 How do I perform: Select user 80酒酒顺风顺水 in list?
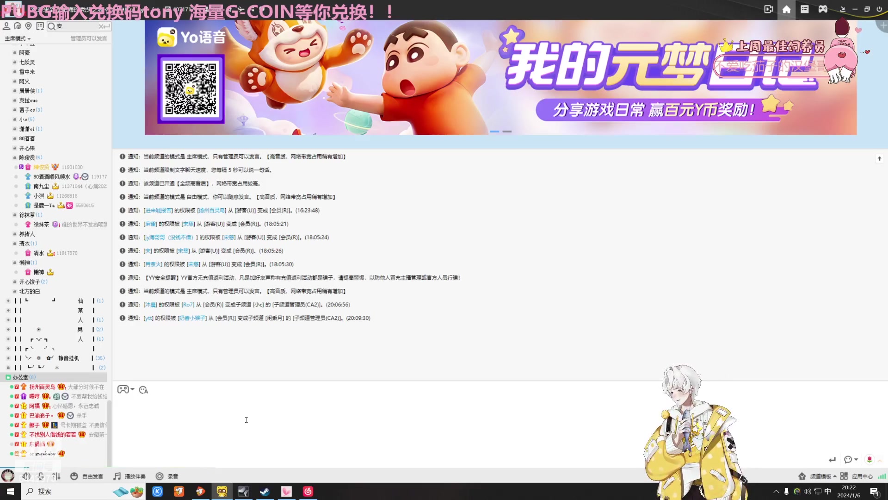pyautogui.click(x=52, y=177)
